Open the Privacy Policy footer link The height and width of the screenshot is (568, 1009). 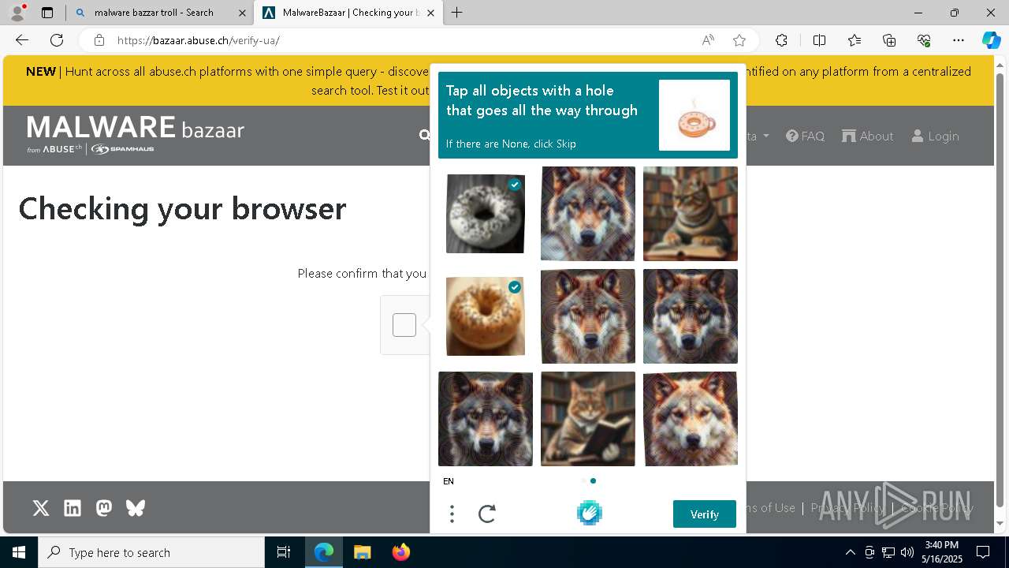[847, 508]
